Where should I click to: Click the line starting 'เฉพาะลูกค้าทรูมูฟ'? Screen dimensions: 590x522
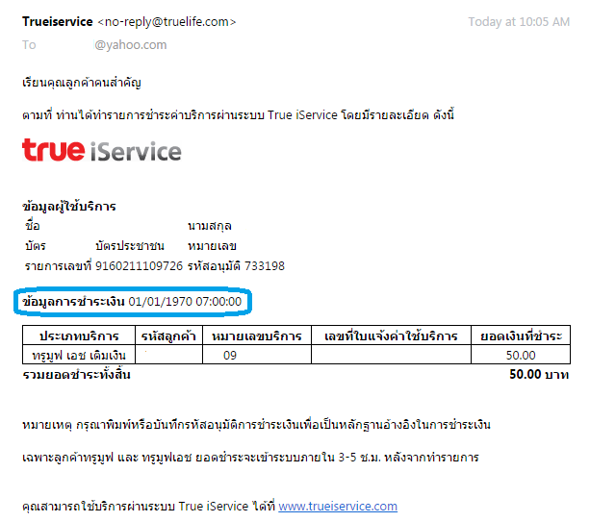pos(250,458)
